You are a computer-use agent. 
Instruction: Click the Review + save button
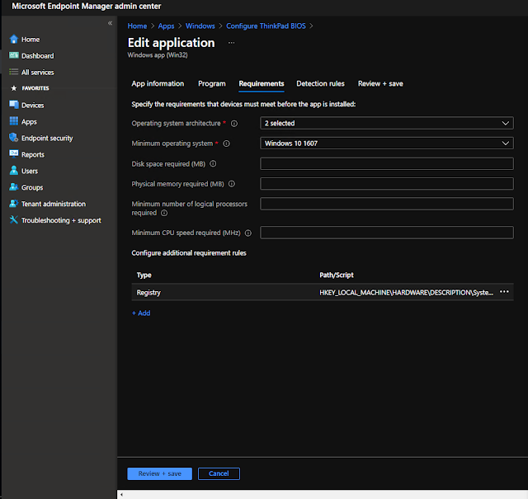[159, 473]
